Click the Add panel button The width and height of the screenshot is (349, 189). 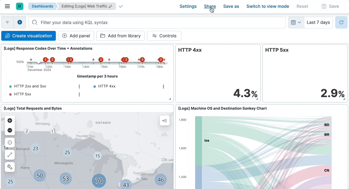[x=76, y=36]
